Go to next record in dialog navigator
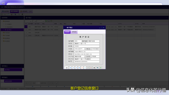The height and width of the screenshot is (95, 169). coord(76,68)
